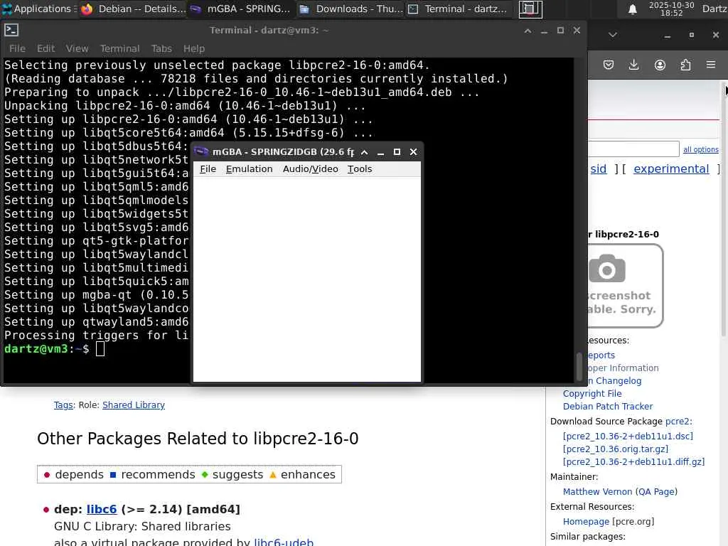Open the pcre2 source package link
This screenshot has height=546, width=728.
(677, 422)
